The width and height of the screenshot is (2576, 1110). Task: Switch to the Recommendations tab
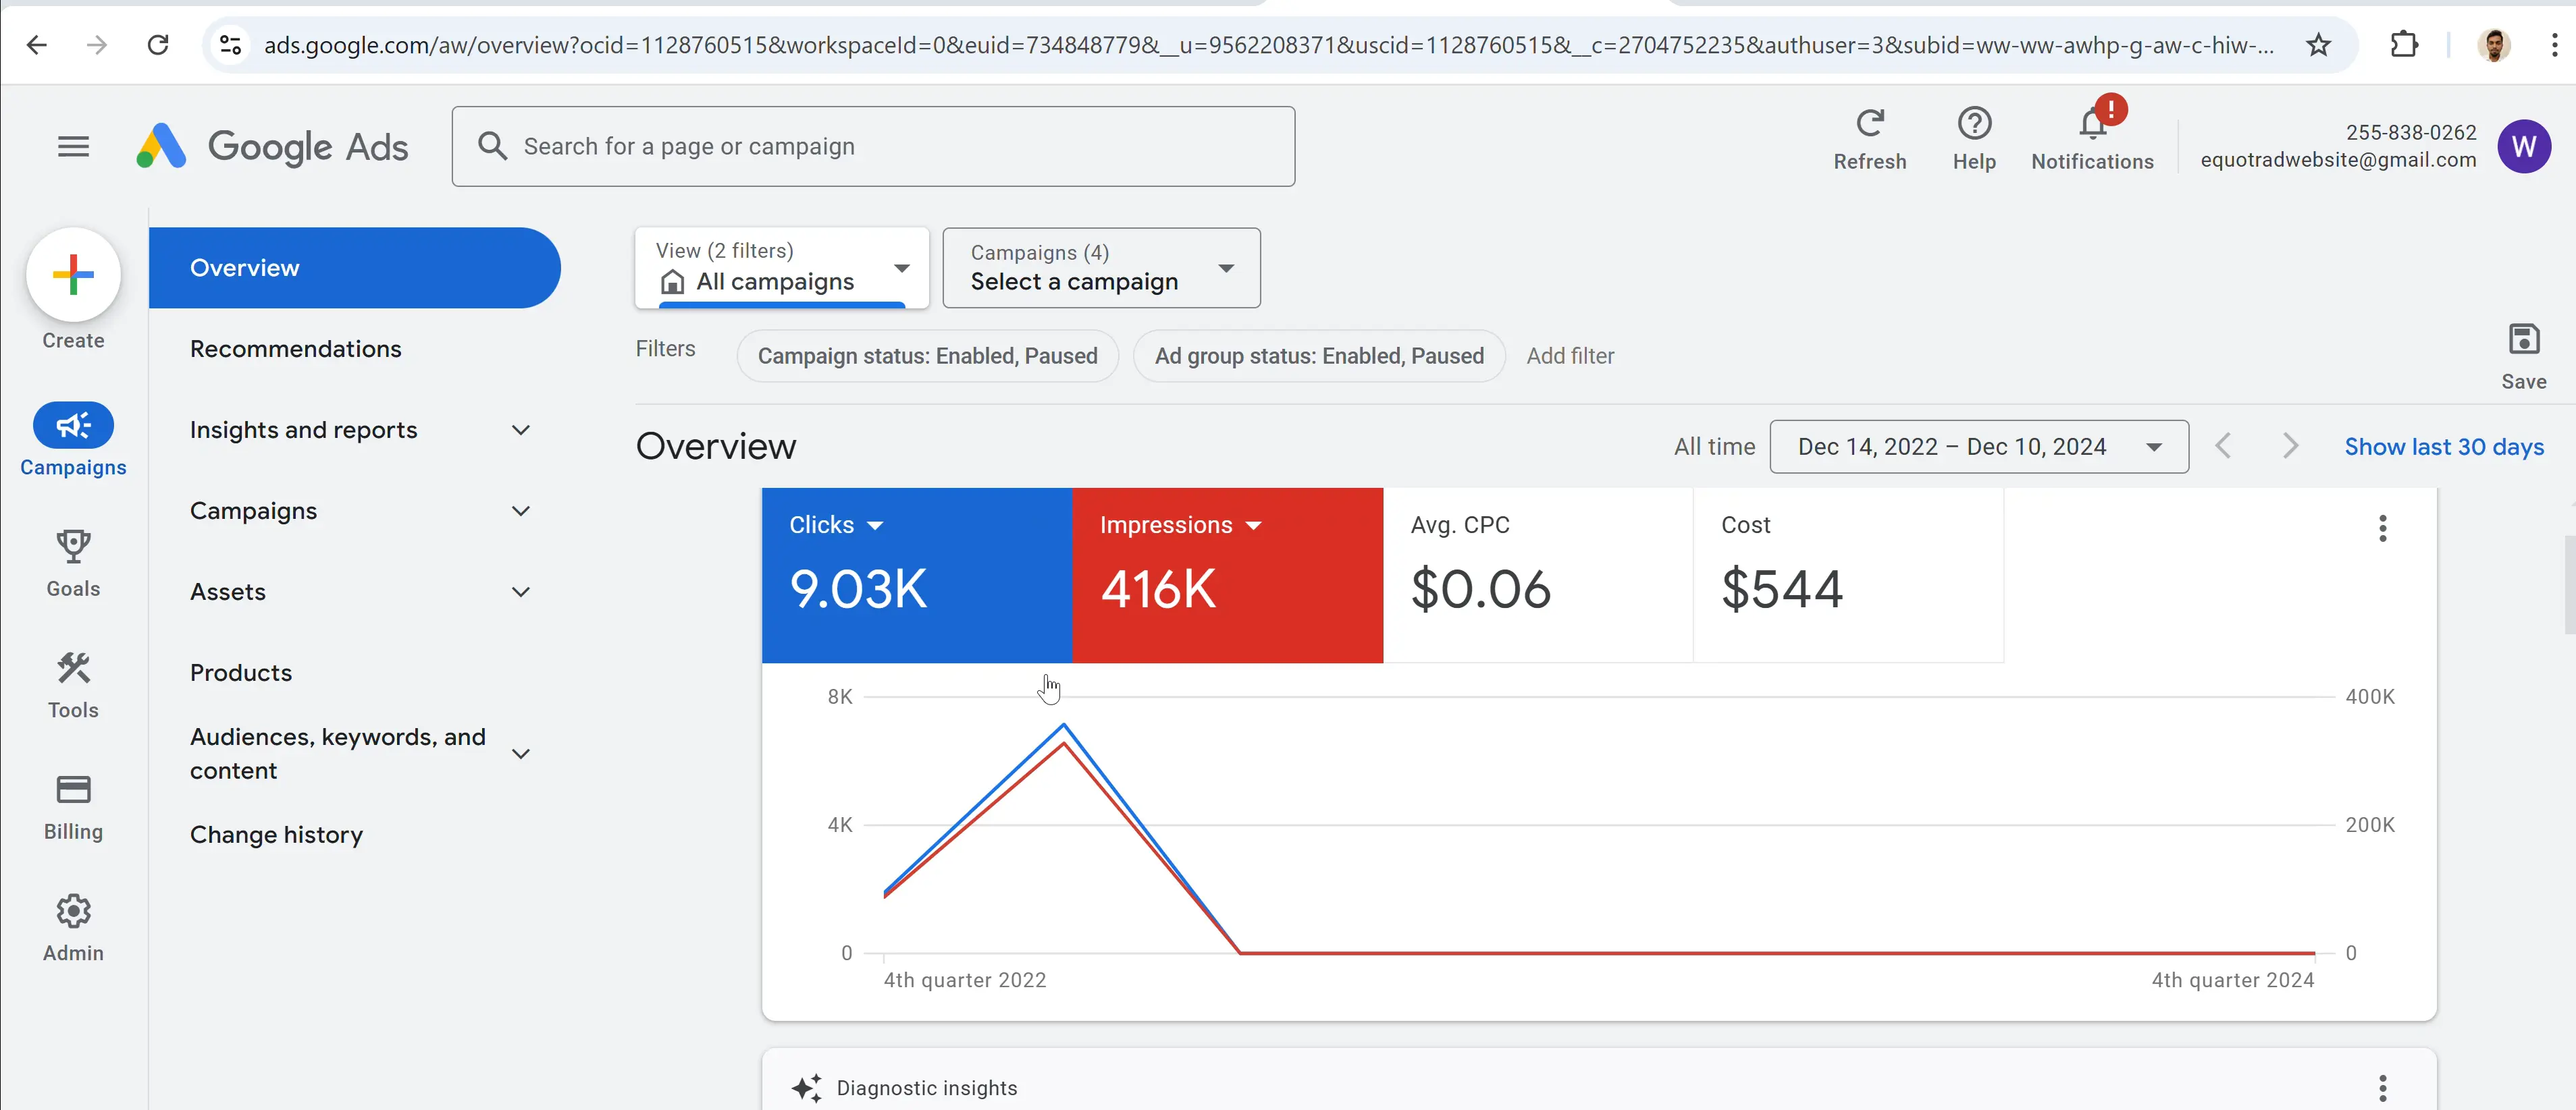click(x=295, y=349)
